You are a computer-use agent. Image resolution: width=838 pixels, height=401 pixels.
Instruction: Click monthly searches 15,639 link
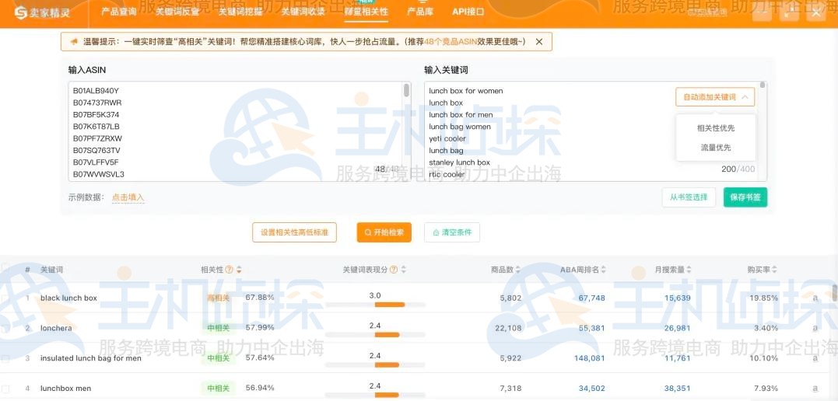pos(677,298)
